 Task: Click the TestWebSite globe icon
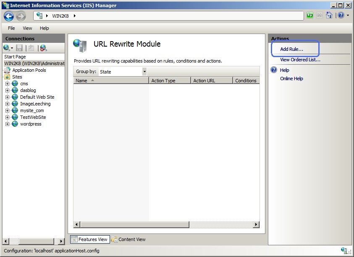tap(15, 117)
